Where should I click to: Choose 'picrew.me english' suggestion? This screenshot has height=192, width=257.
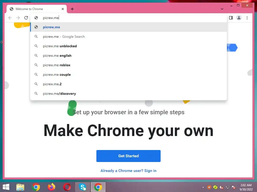tap(128, 55)
